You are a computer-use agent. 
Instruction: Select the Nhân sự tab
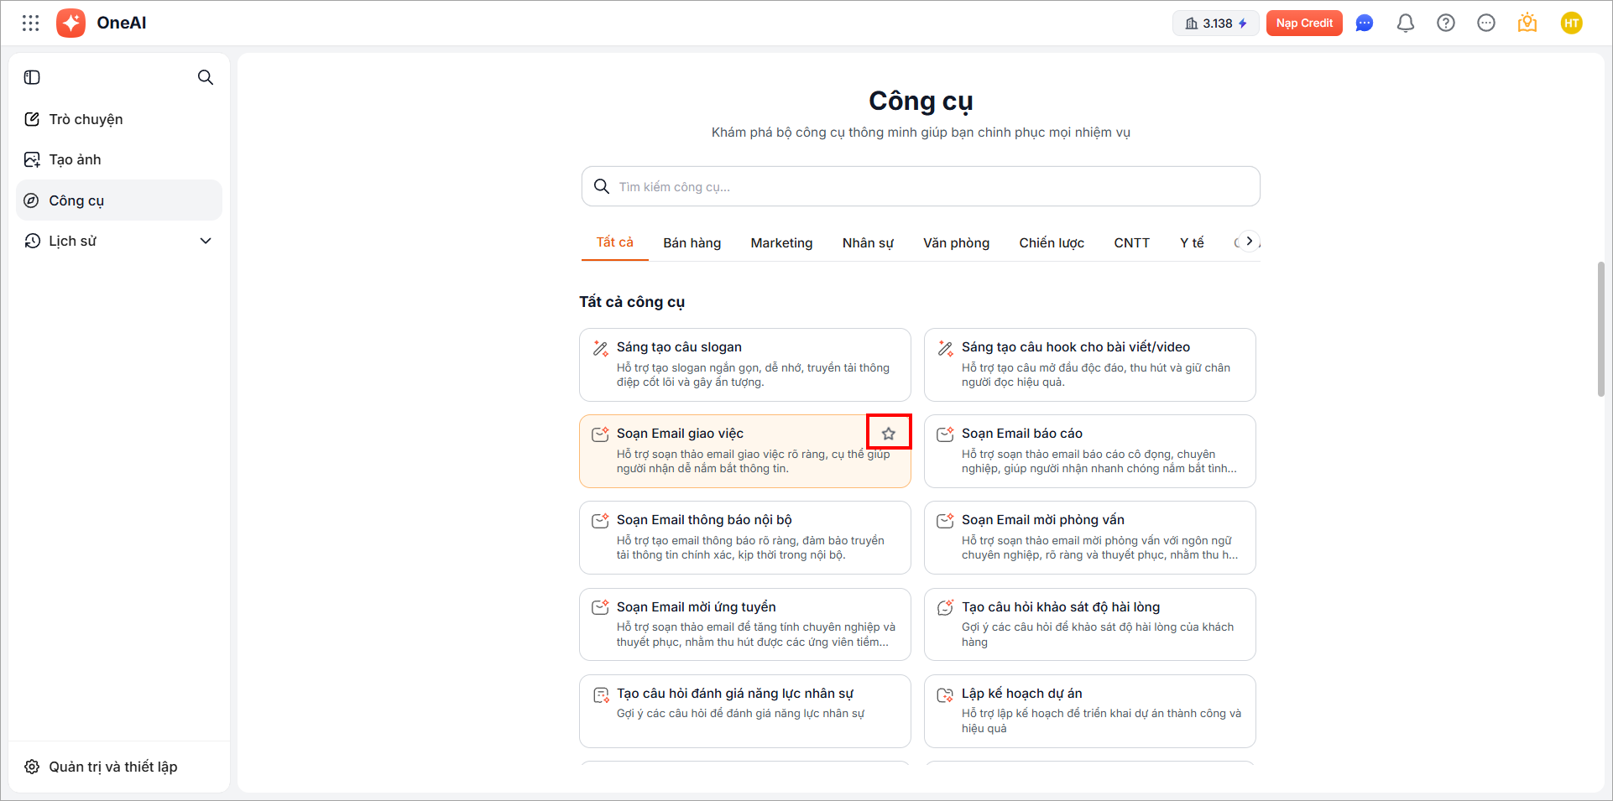(868, 243)
